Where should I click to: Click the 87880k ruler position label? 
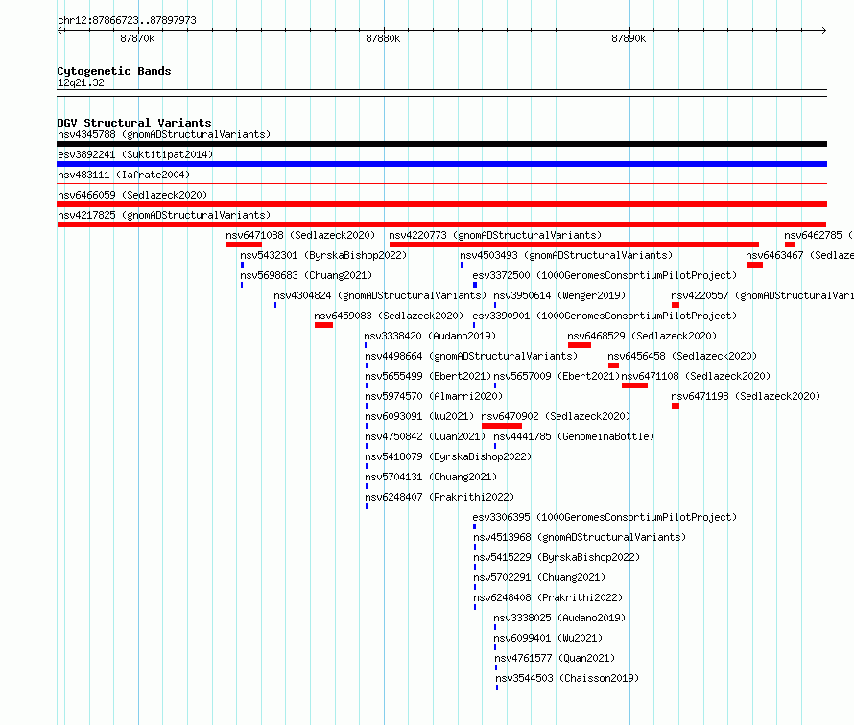[x=383, y=38]
